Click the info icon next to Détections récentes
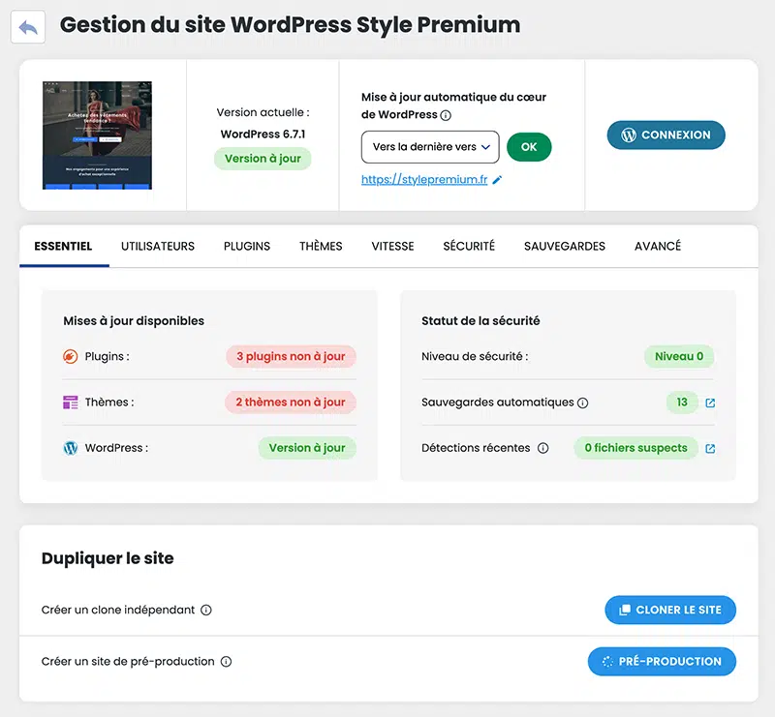Viewport: 775px width, 717px height. (542, 448)
